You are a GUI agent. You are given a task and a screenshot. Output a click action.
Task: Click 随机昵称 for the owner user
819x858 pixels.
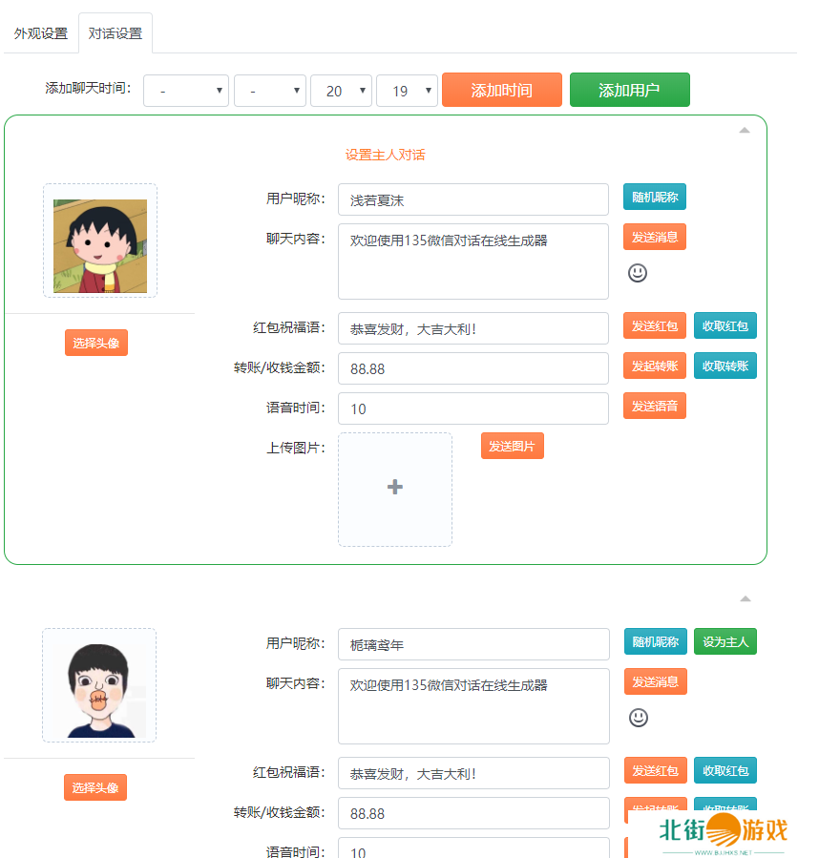click(x=655, y=198)
